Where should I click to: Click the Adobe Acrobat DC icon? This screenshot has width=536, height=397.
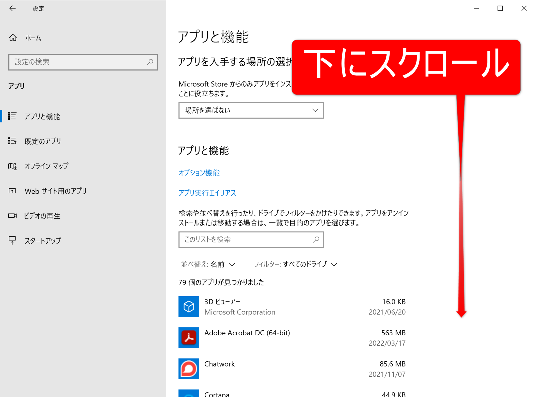click(x=189, y=338)
